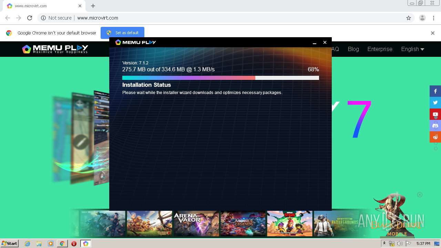Dismiss the default browser infobar
Screen dimensions: 441x248
coord(433,33)
